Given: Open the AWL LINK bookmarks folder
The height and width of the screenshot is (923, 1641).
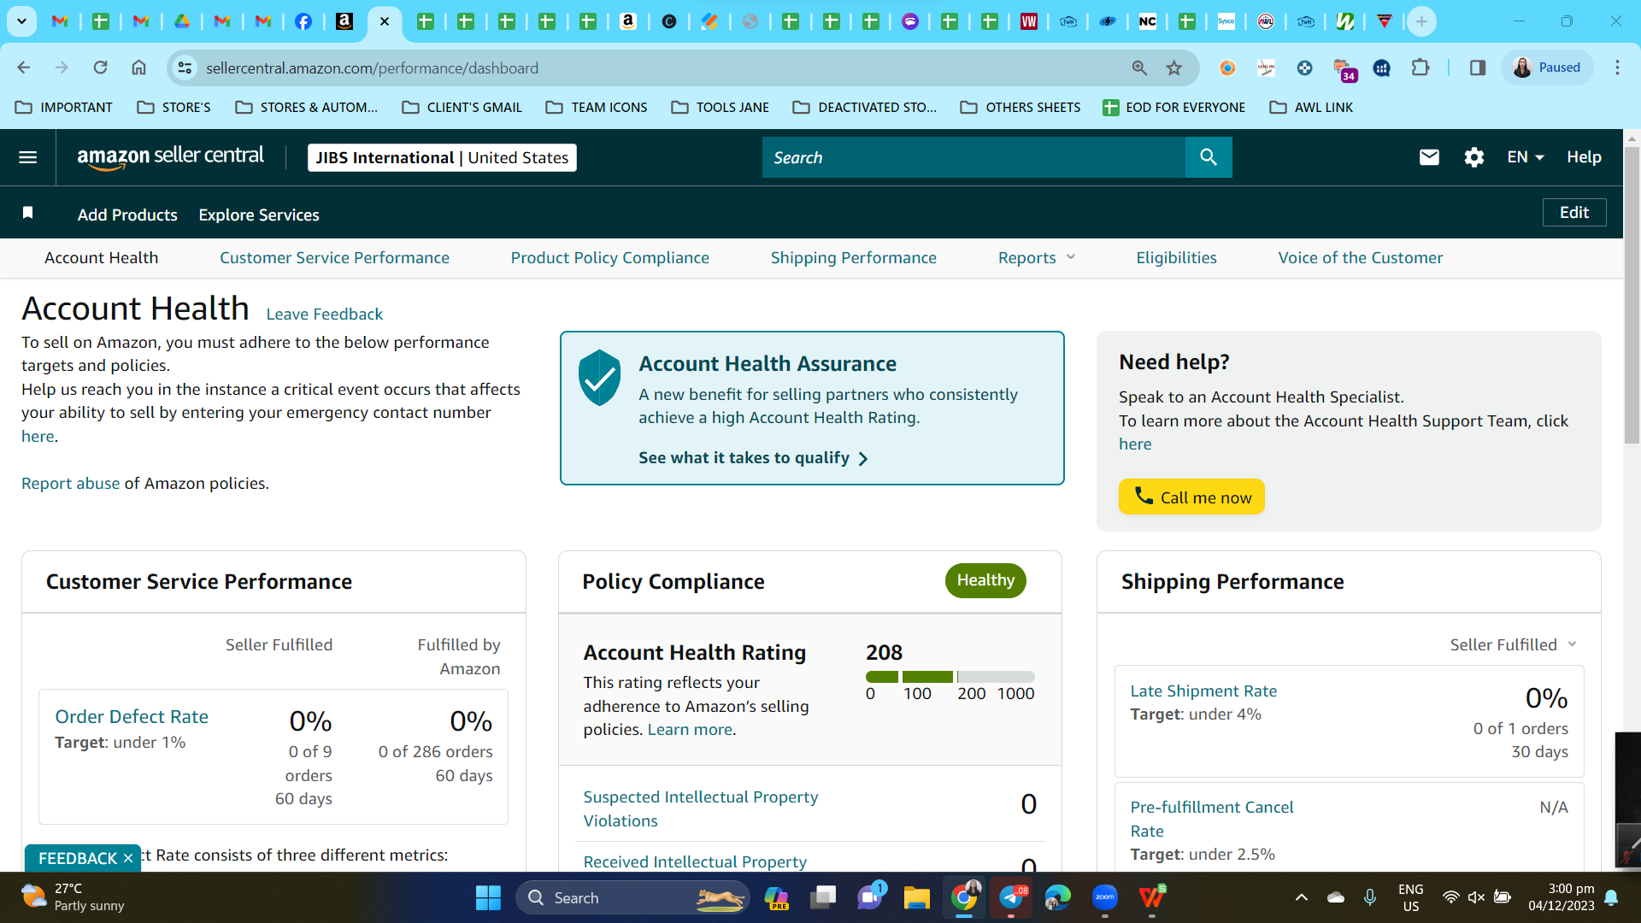Looking at the screenshot, I should (1311, 108).
